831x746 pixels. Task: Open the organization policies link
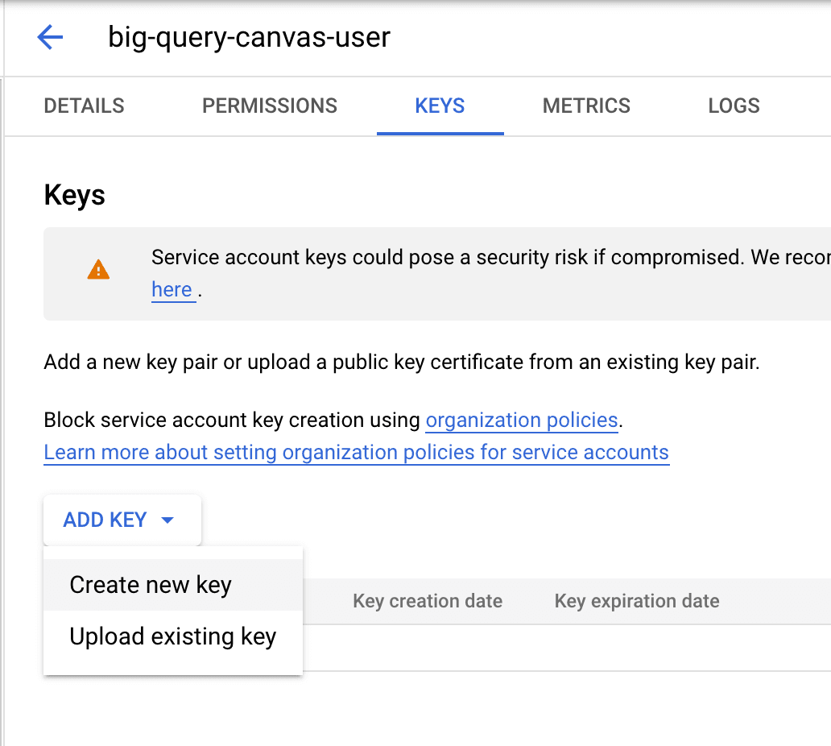tap(522, 420)
